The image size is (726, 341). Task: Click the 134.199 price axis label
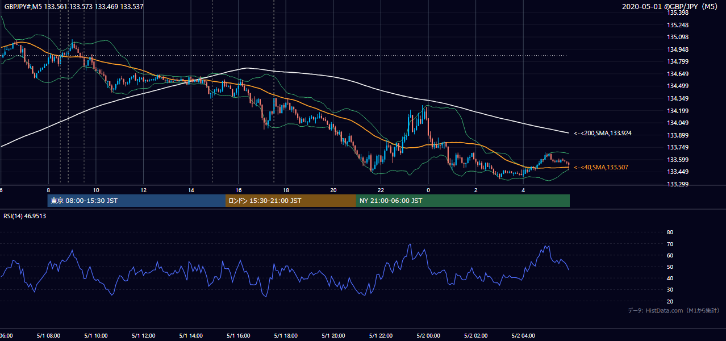(x=677, y=111)
